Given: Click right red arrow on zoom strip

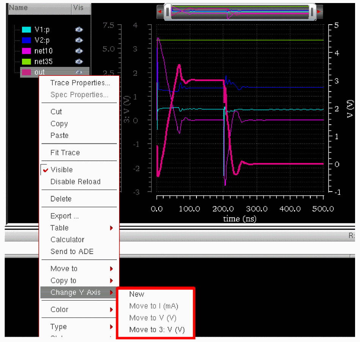Looking at the screenshot, I should (x=319, y=12).
